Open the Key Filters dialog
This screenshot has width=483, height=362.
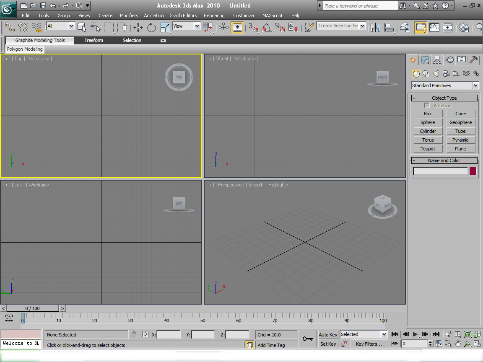[369, 344]
